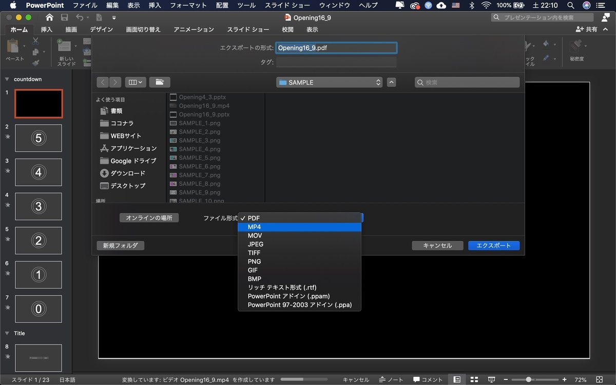
Task: Switch to the 挿入 ribbon tab
Action: [47, 30]
